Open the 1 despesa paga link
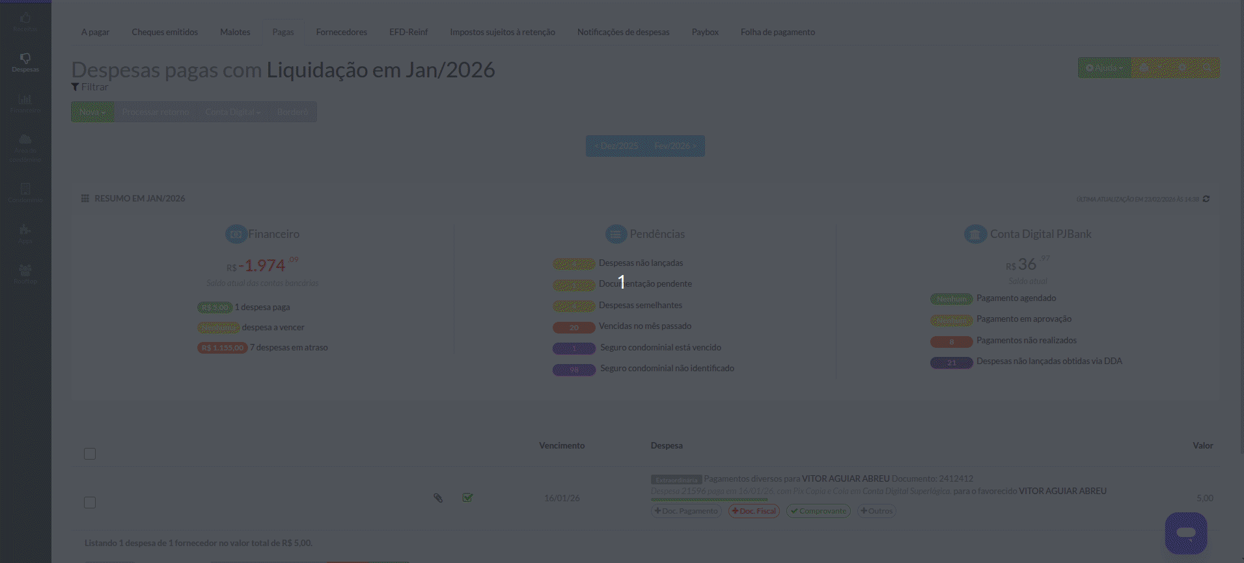The height and width of the screenshot is (563, 1244). pos(262,308)
